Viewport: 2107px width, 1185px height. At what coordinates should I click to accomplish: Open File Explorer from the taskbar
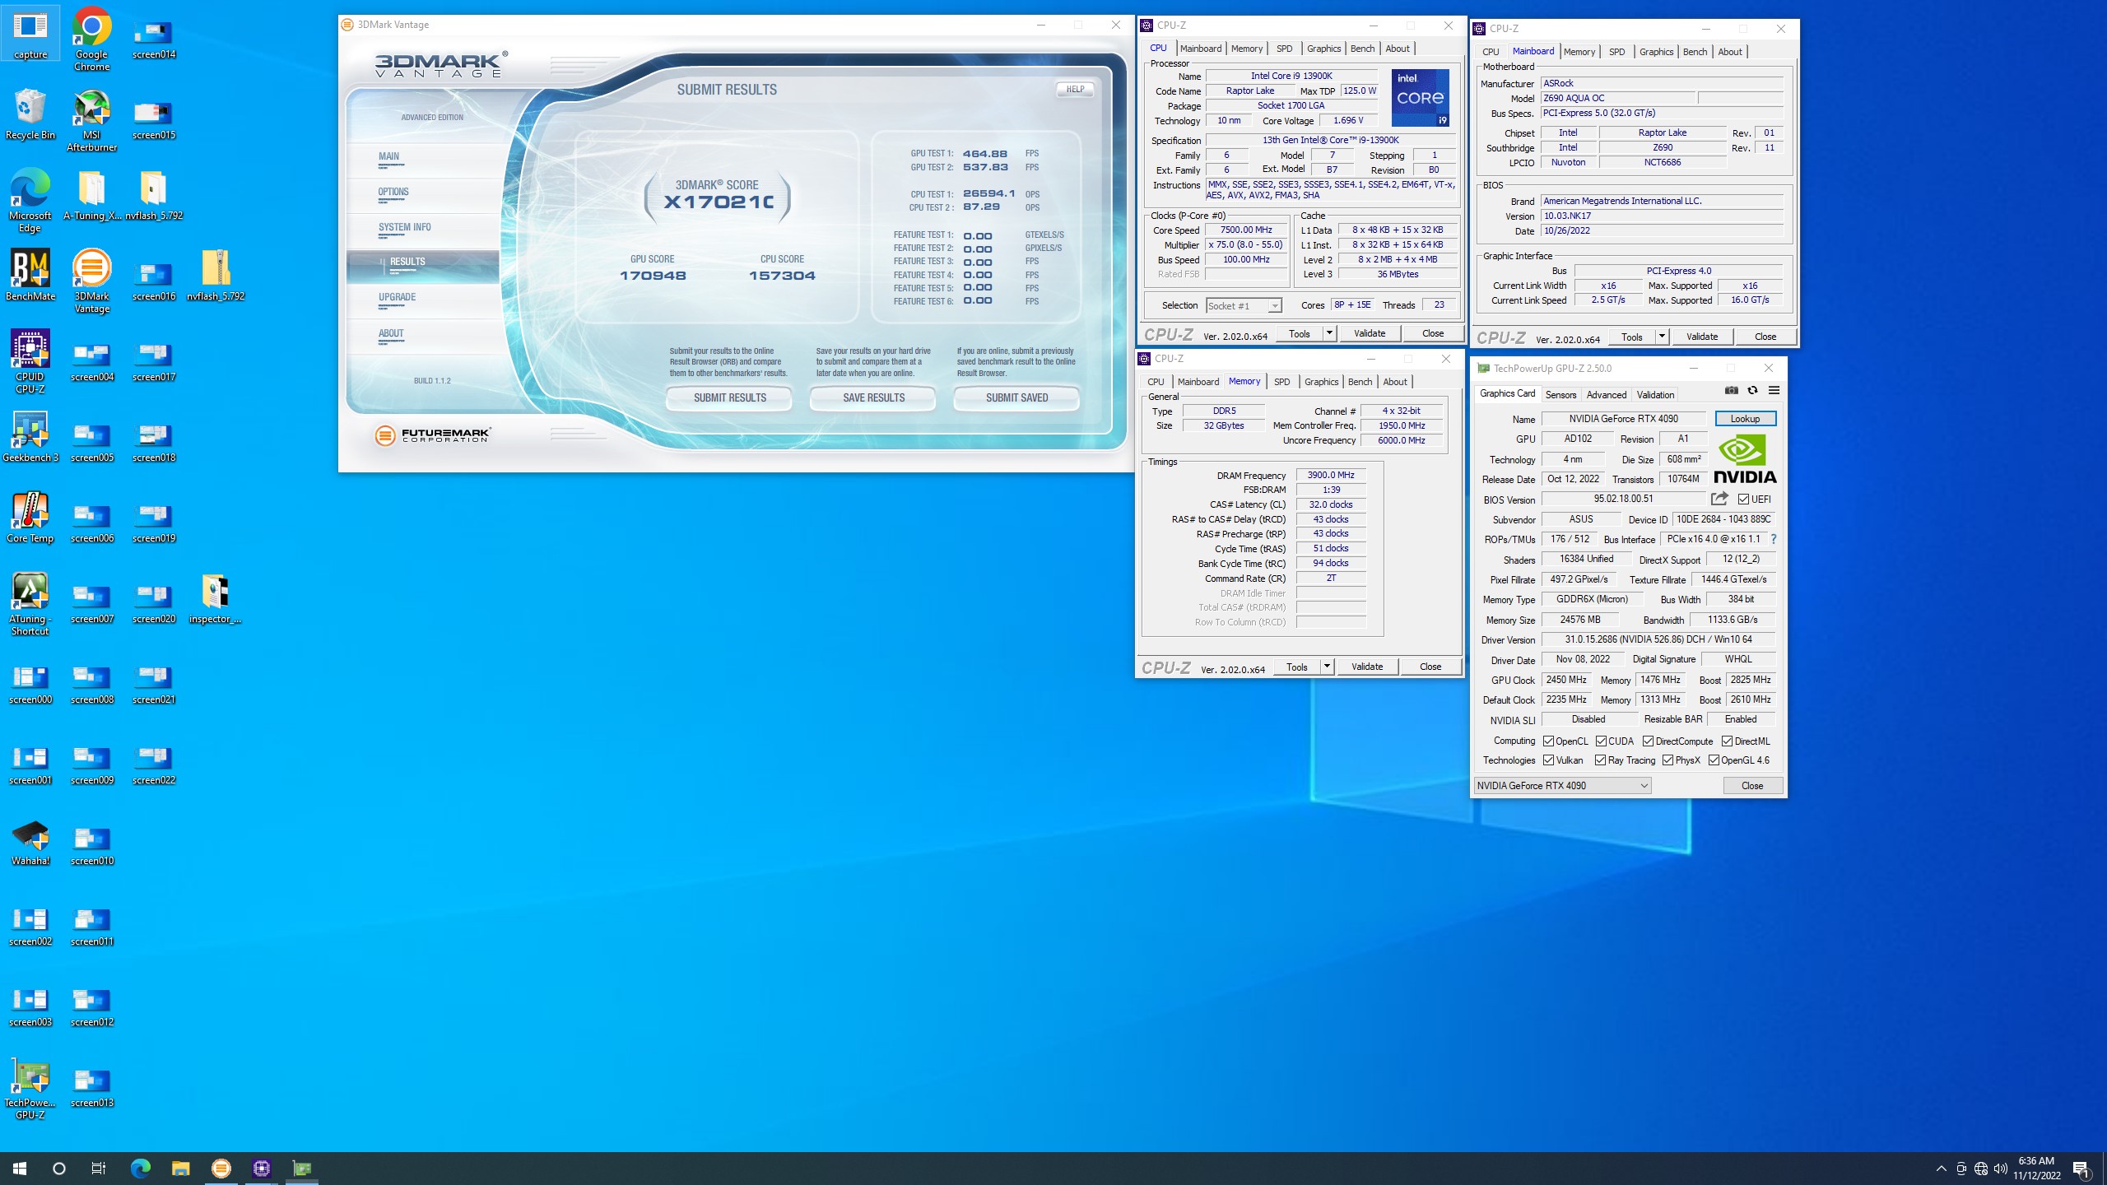click(x=180, y=1168)
